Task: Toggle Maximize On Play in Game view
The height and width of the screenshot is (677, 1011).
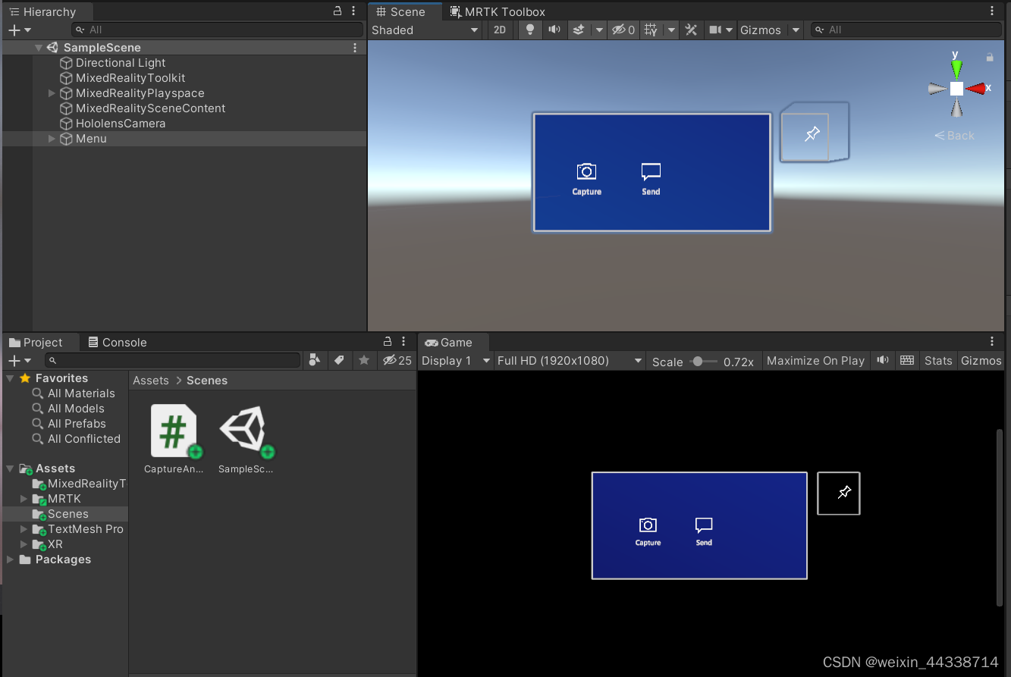Action: pyautogui.click(x=815, y=360)
